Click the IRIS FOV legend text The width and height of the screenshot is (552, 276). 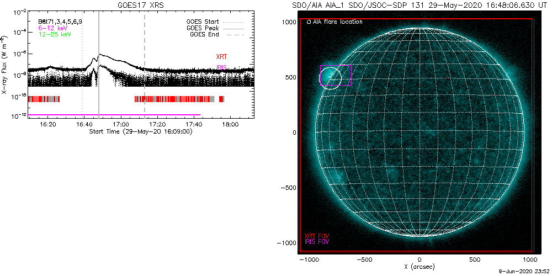317,242
